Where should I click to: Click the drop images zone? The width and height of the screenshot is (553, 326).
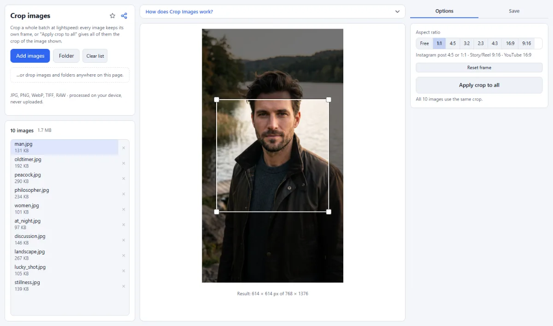point(70,75)
